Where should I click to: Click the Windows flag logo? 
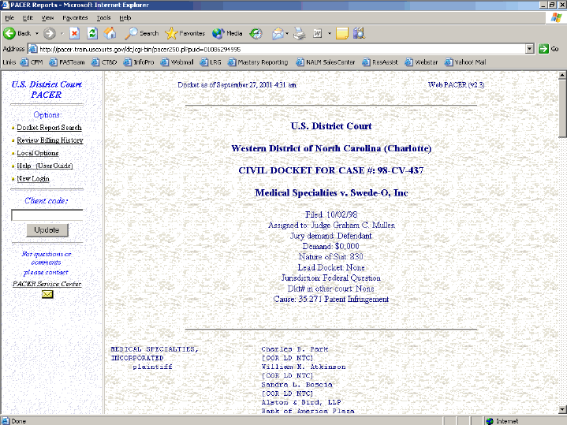(x=556, y=17)
